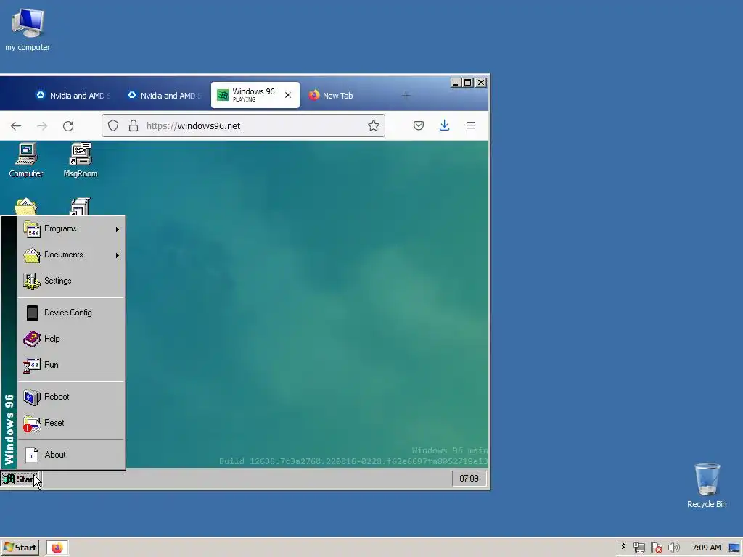
Task: Open Device Config menu entry
Action: [72, 313]
